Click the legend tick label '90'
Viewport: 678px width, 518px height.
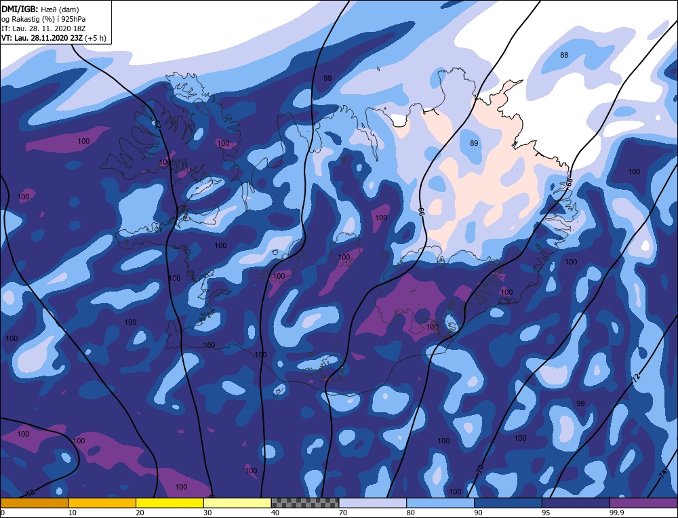478,513
